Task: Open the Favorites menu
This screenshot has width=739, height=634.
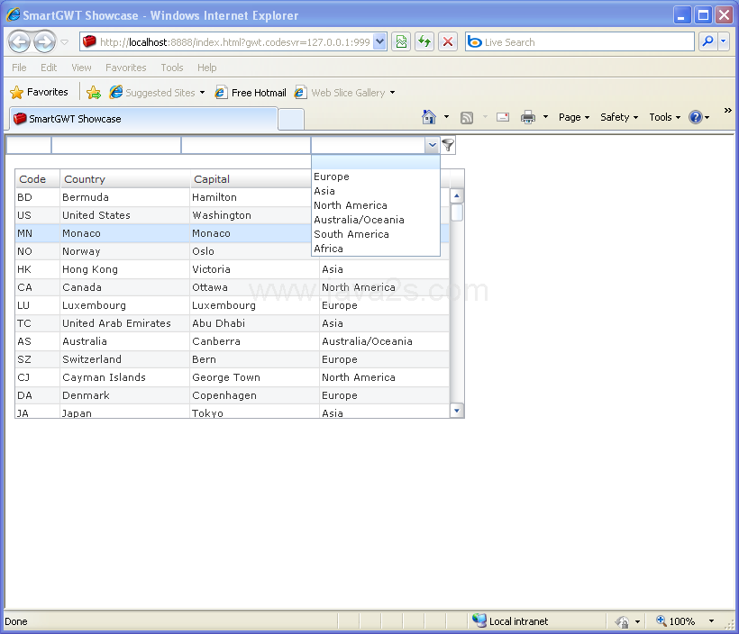Action: pyautogui.click(x=126, y=68)
